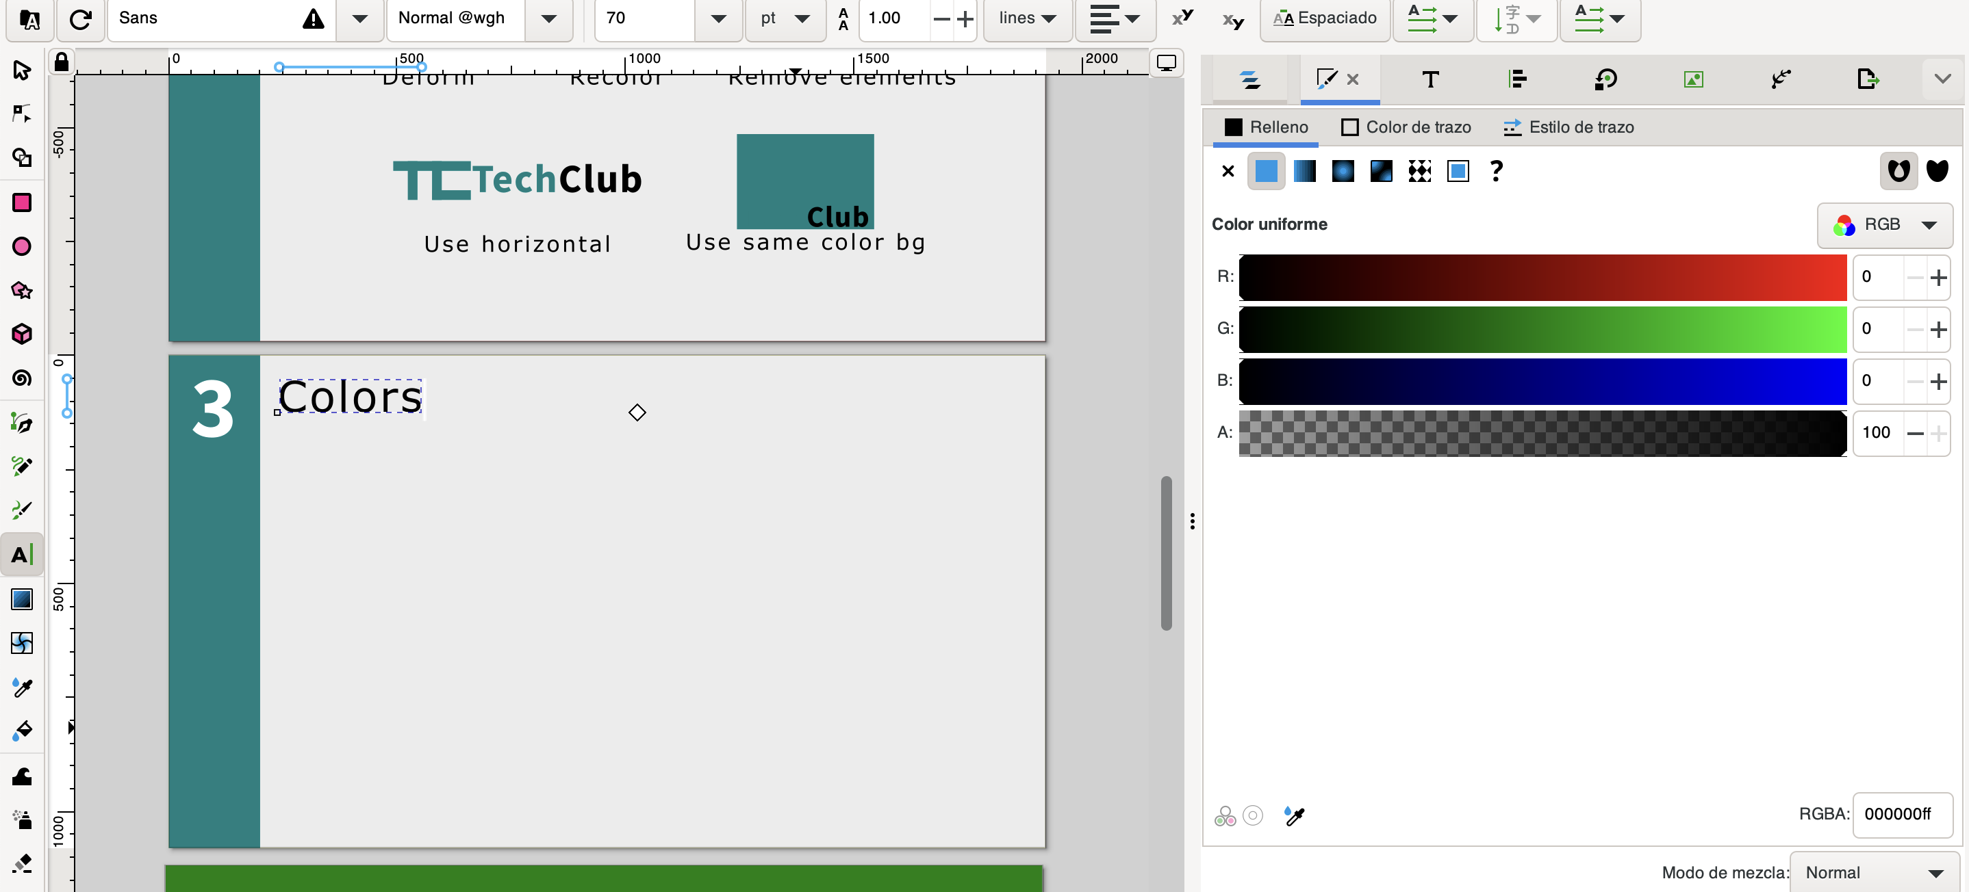Select the Ellipse tool
The height and width of the screenshot is (892, 1969).
pos(21,246)
